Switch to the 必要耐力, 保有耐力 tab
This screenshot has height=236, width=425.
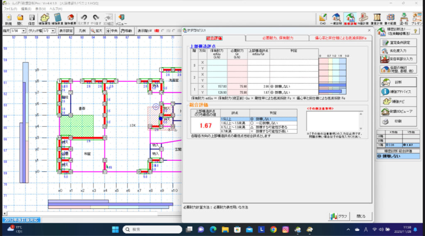tap(277, 38)
